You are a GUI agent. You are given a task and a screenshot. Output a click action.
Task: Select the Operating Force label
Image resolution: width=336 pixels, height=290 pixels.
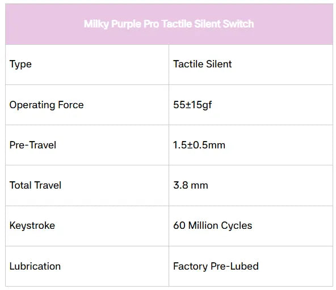point(47,105)
